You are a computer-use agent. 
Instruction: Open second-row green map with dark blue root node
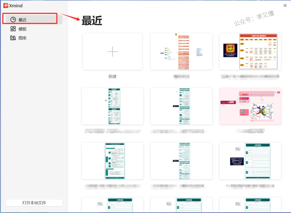(x=181, y=106)
